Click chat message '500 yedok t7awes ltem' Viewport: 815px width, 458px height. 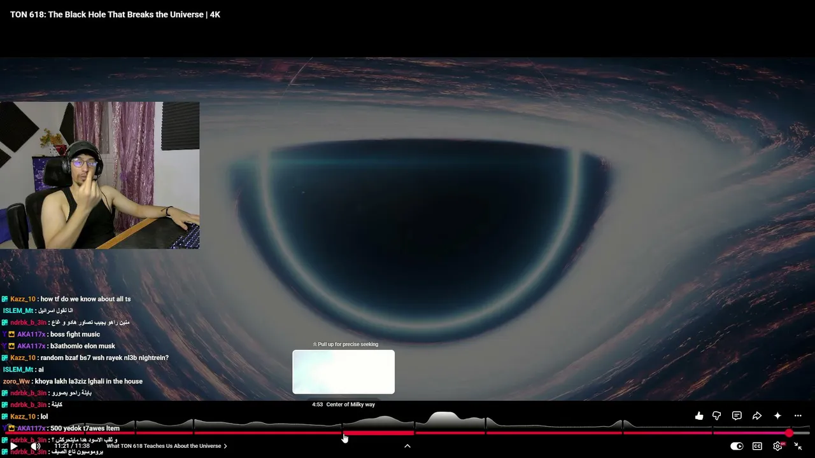point(85,429)
